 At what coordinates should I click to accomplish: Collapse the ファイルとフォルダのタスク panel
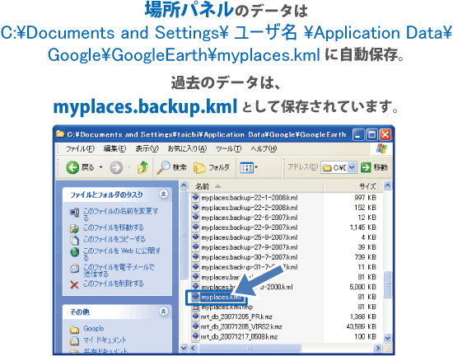pos(164,194)
